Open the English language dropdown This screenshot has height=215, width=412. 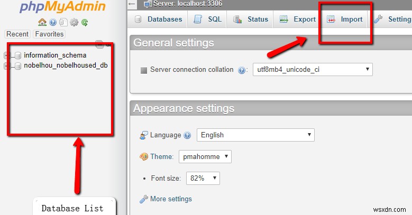[255, 135]
